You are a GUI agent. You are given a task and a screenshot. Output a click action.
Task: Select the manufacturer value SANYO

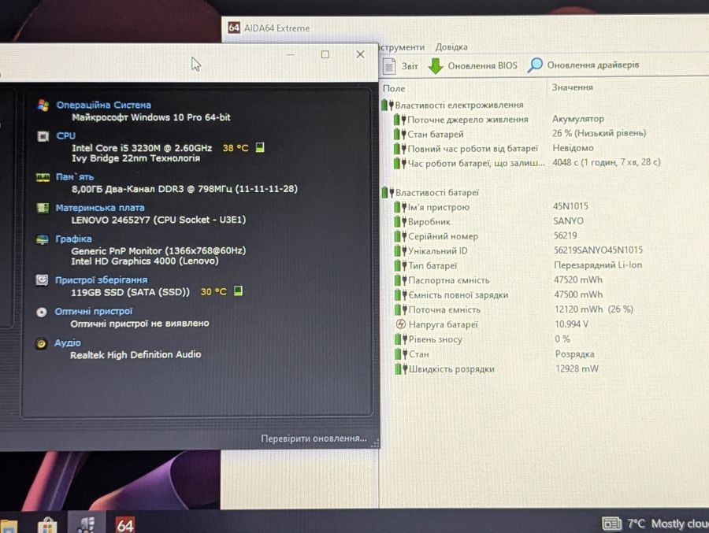pyautogui.click(x=568, y=220)
